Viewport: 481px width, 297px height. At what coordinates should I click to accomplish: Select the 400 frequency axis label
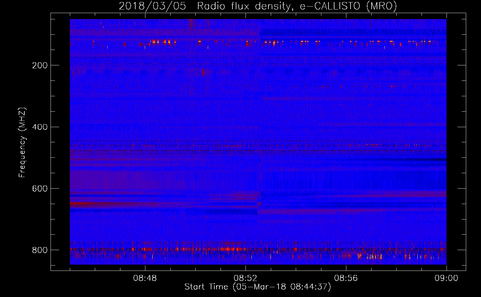pyautogui.click(x=40, y=127)
